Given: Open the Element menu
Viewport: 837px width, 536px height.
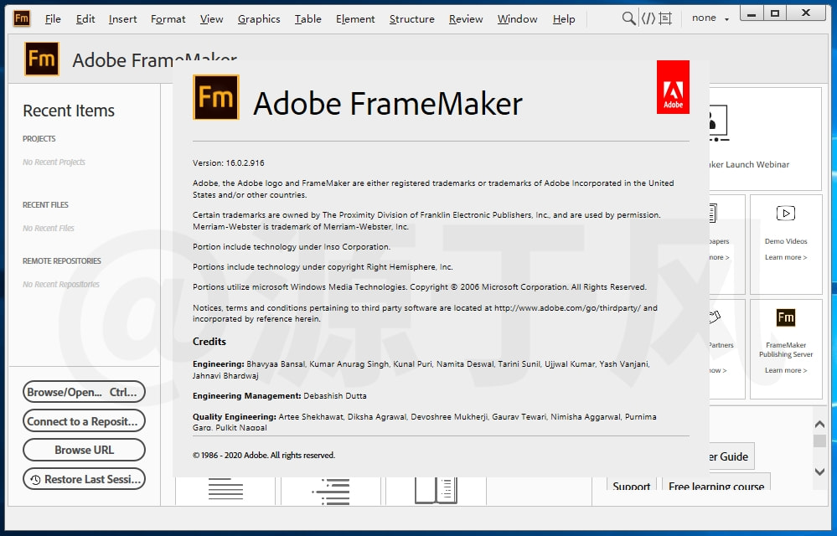Looking at the screenshot, I should pyautogui.click(x=355, y=19).
